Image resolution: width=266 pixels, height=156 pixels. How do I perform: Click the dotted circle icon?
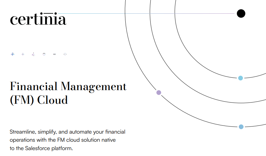[x=65, y=54]
